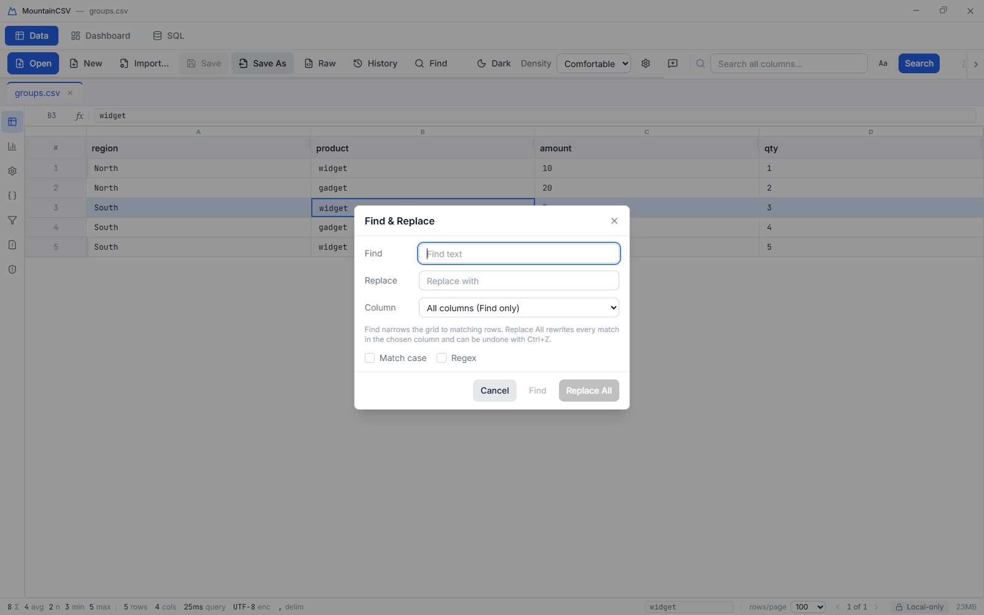The image size is (984, 615).
Task: Click the Open button
Action: 33,63
